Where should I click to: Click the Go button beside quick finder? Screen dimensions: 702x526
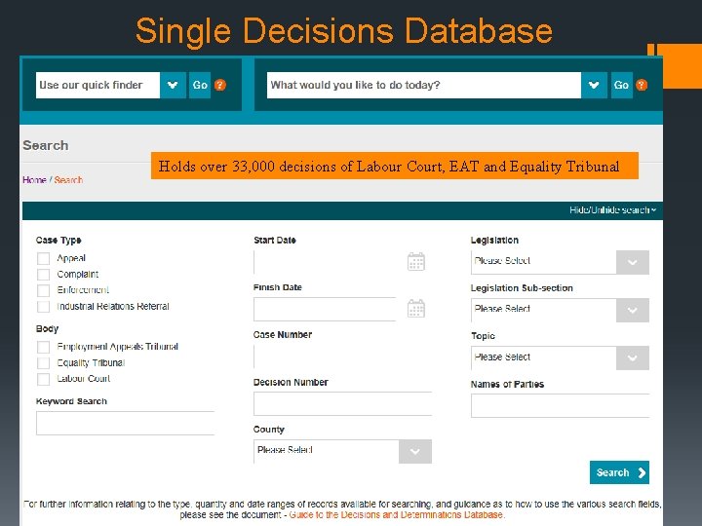click(x=200, y=85)
